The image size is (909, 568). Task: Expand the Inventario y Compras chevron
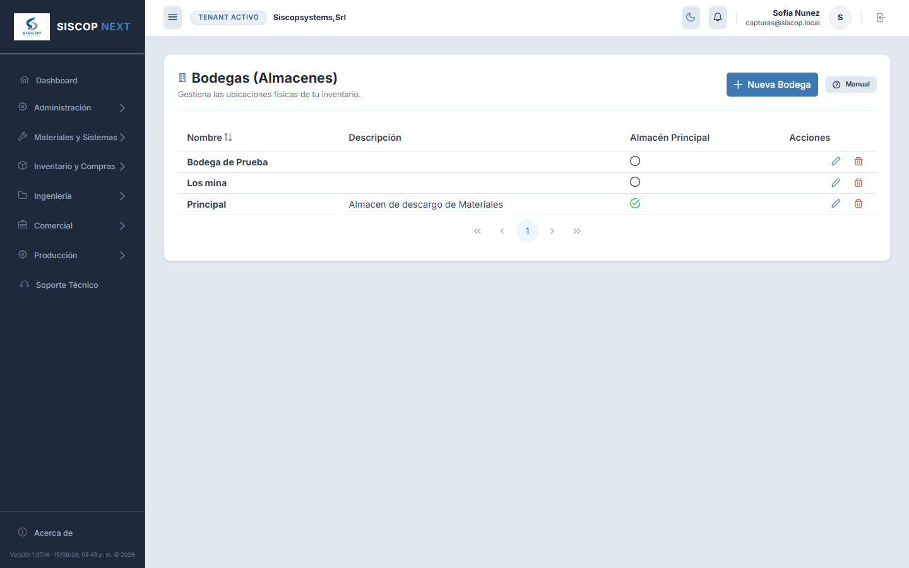[x=122, y=167]
